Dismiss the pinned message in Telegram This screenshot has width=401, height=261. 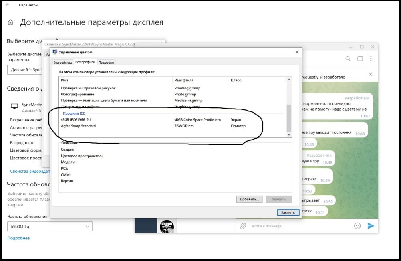371,74
